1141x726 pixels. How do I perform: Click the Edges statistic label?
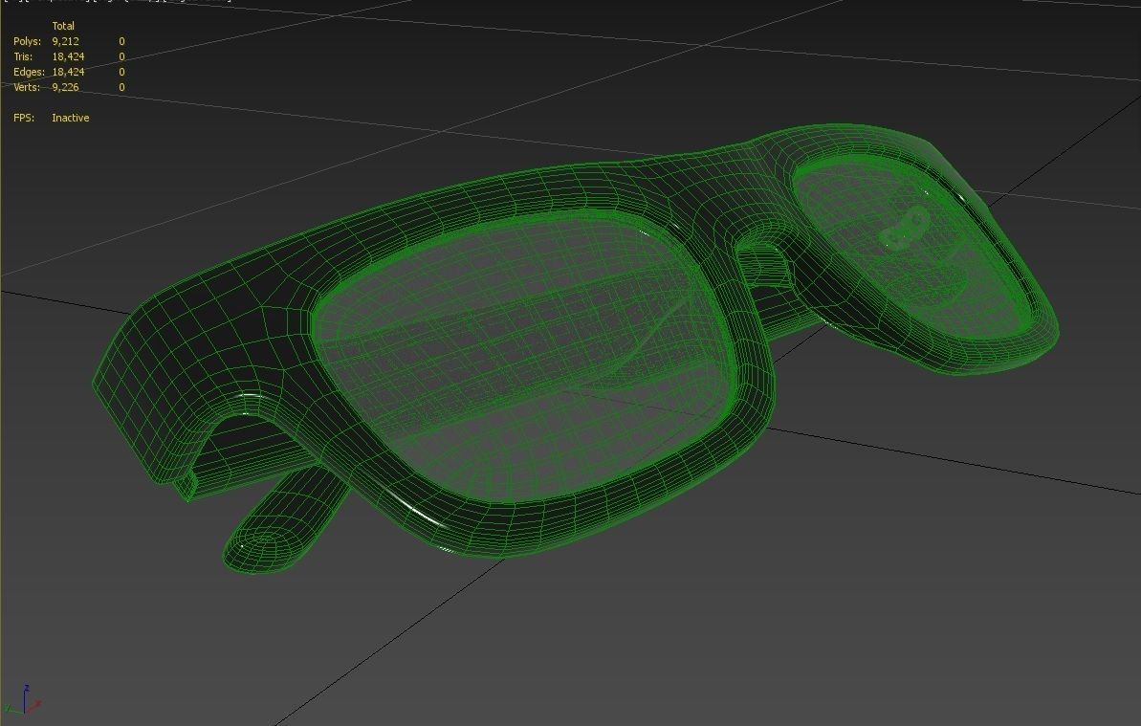29,72
